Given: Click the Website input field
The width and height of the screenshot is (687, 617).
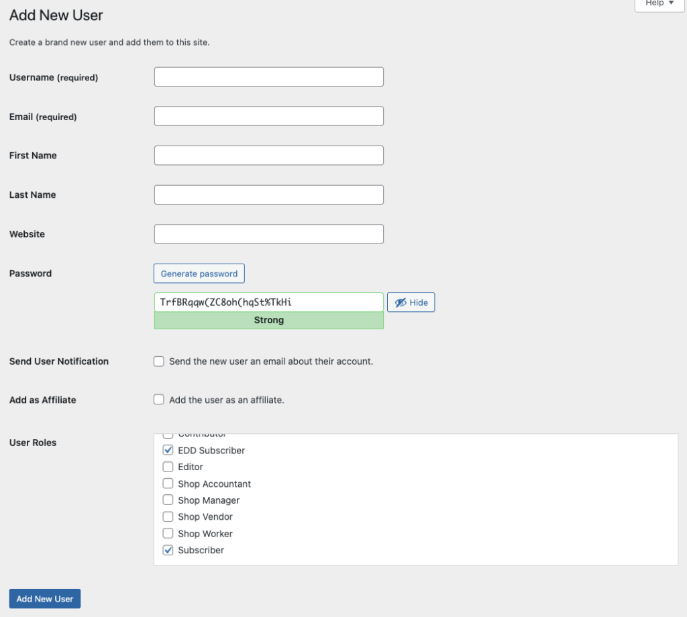Looking at the screenshot, I should (268, 234).
